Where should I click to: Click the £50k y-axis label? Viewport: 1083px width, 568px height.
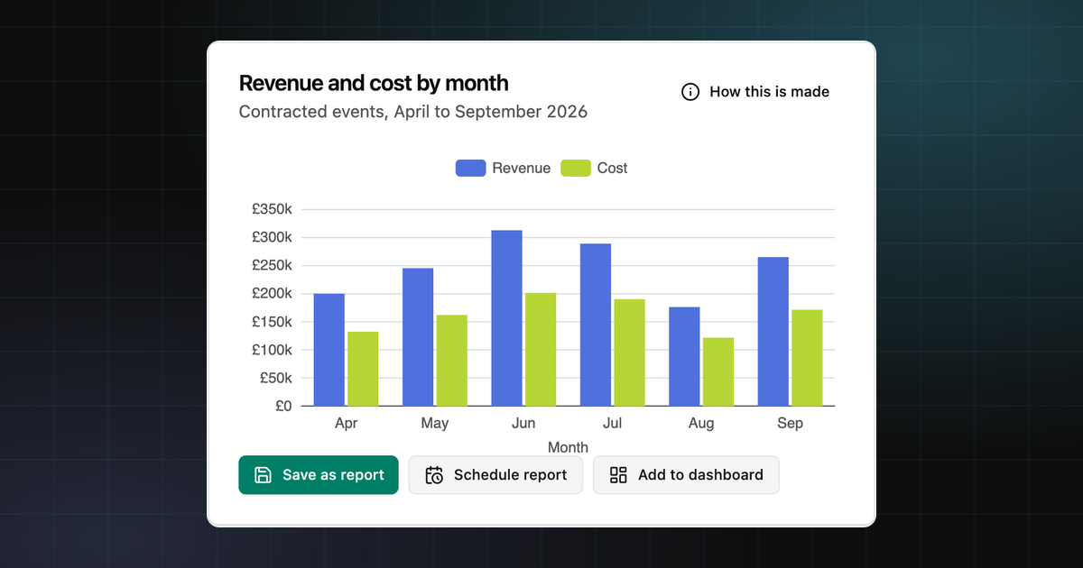(x=276, y=378)
